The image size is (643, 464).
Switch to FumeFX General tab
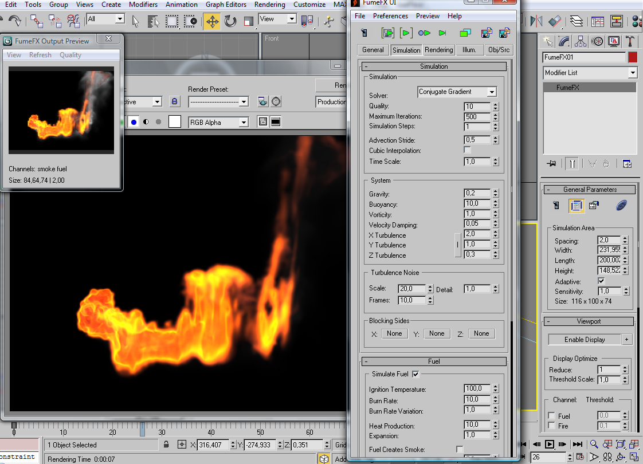pyautogui.click(x=373, y=50)
